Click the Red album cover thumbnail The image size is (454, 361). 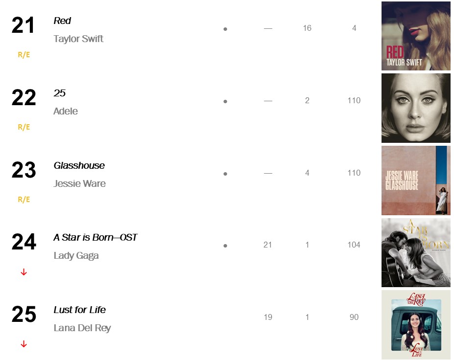416,36
